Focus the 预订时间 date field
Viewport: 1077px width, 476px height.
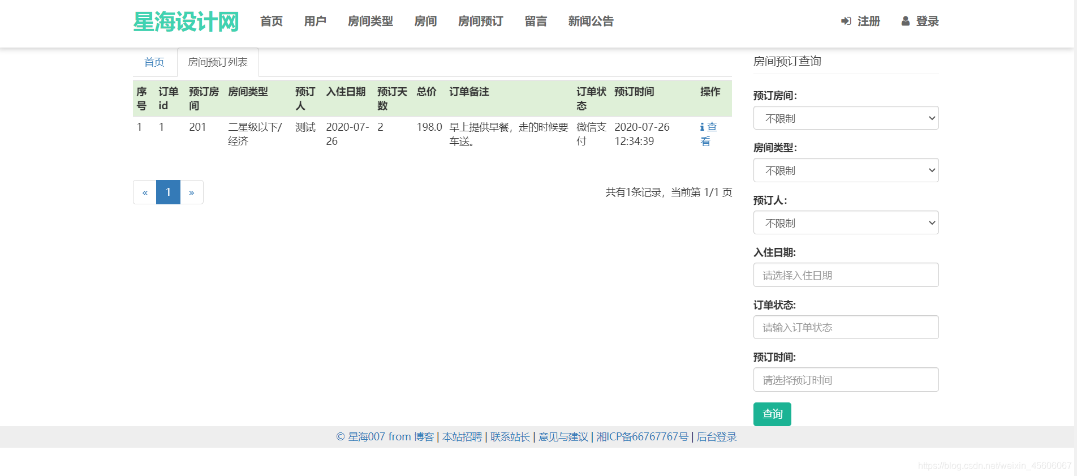click(846, 380)
